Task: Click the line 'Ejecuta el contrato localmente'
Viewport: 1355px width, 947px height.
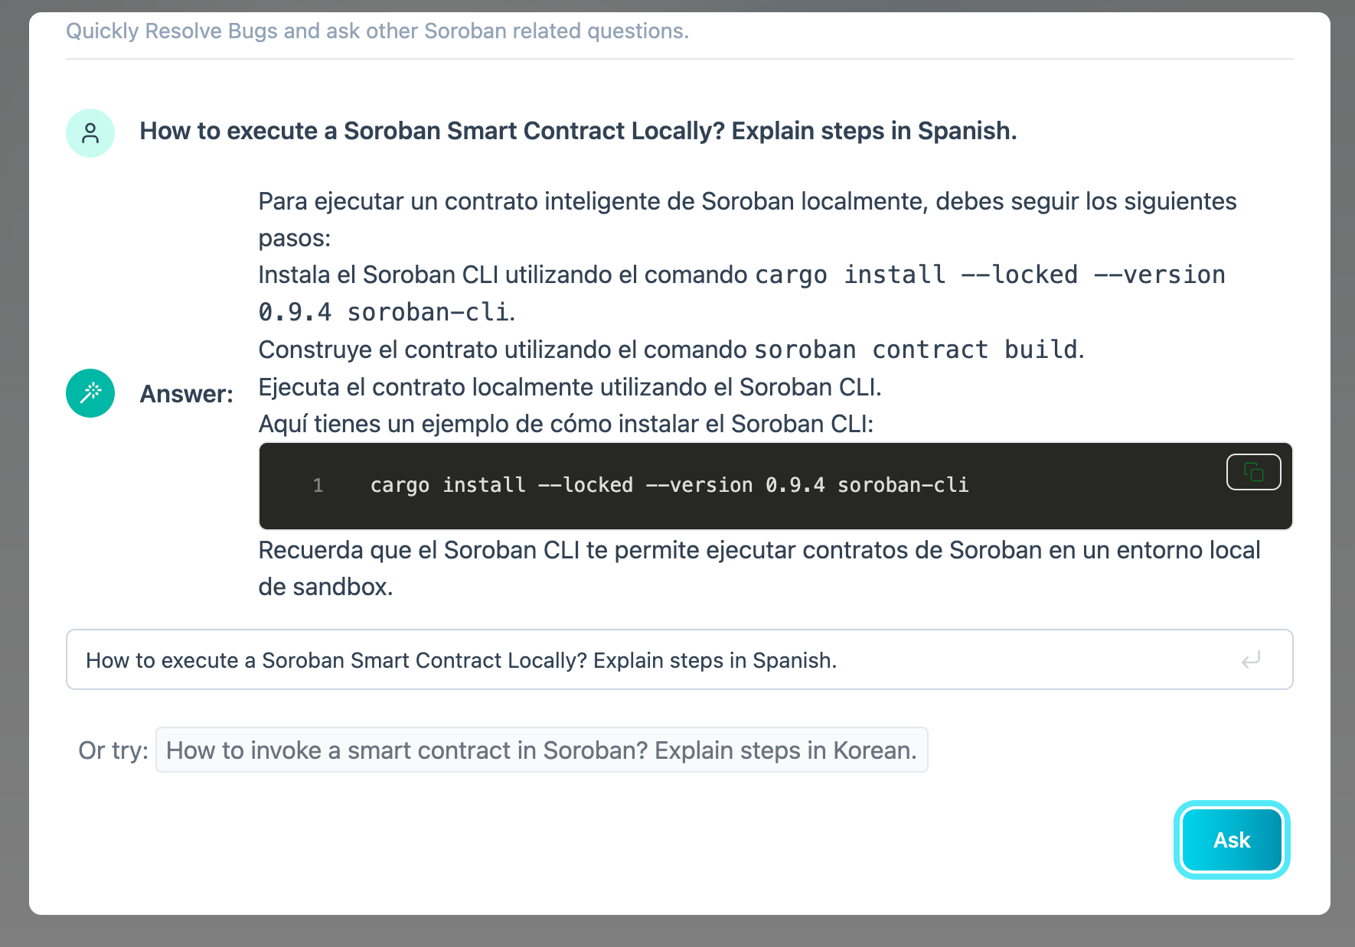Action: coord(570,387)
